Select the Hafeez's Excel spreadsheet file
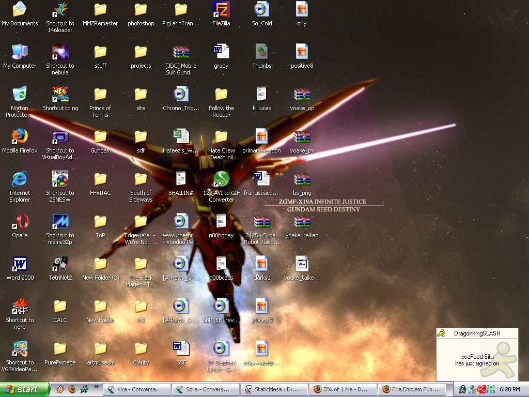Image resolution: width=529 pixels, height=397 pixels. 181,138
